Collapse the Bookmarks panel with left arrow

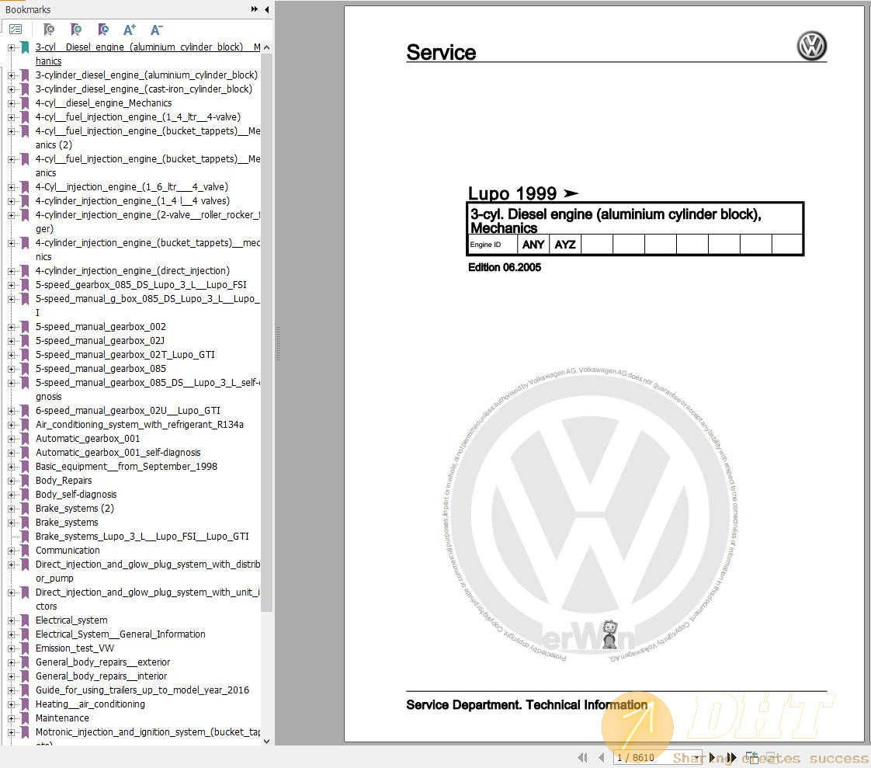click(267, 9)
